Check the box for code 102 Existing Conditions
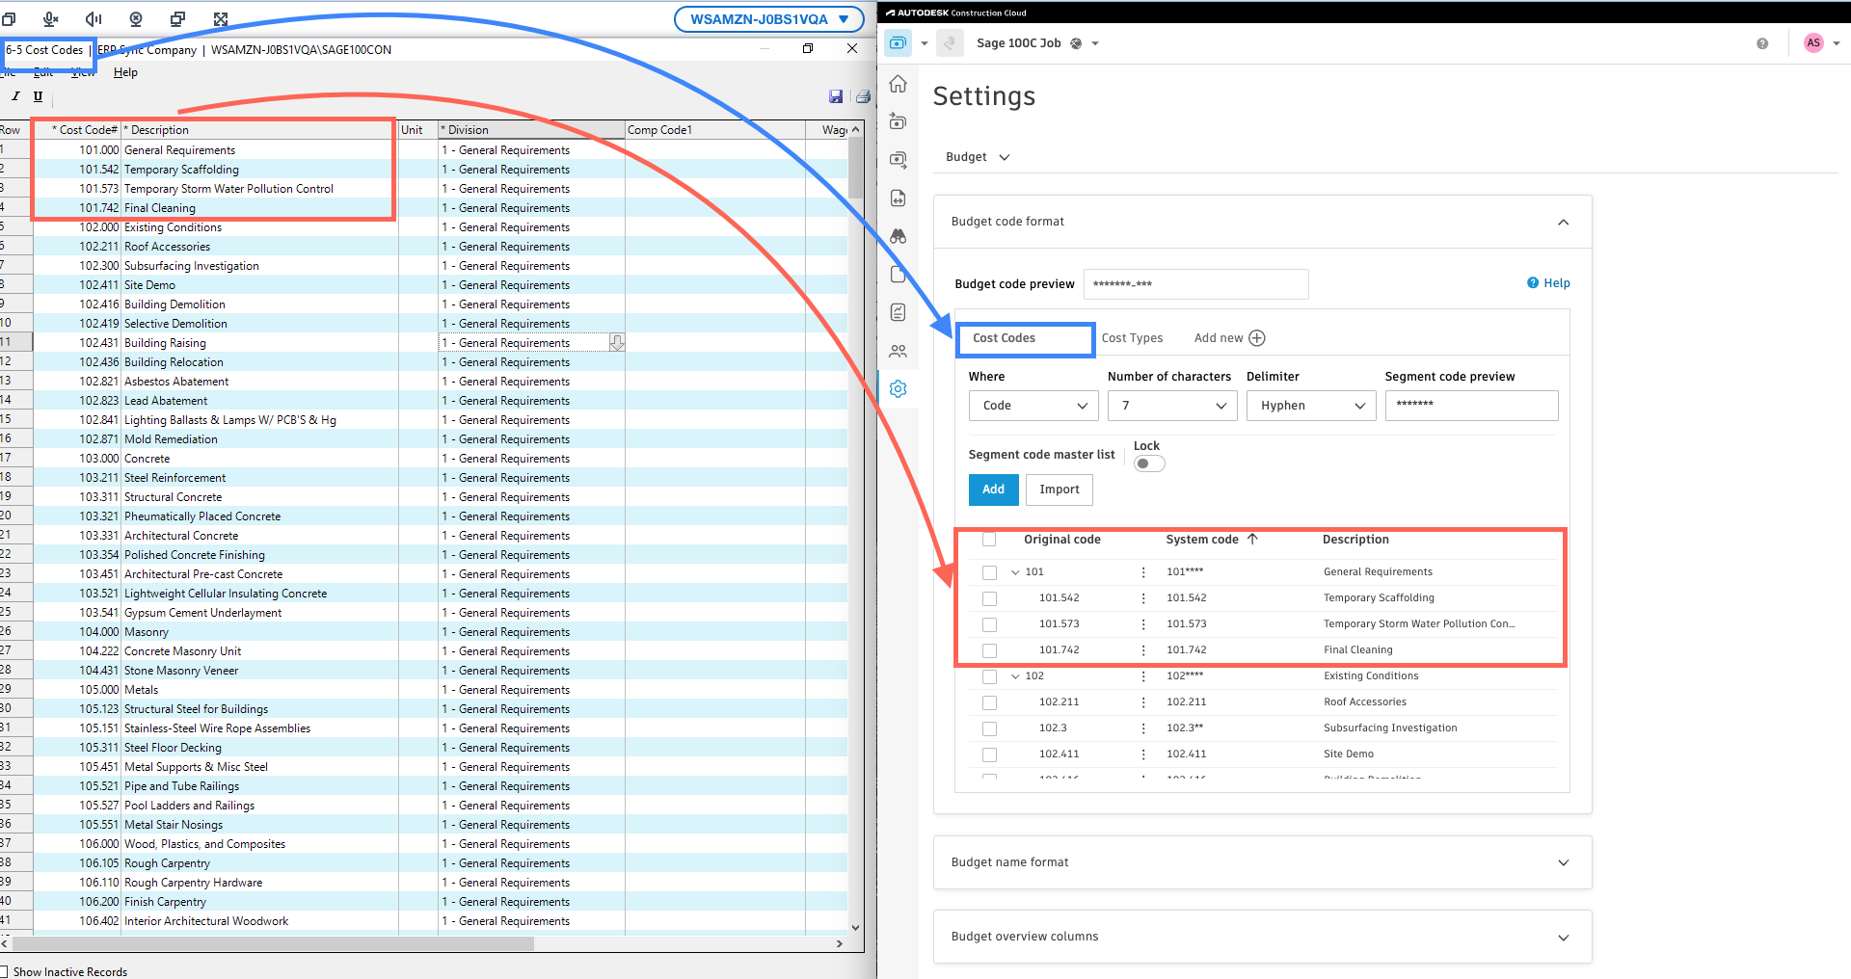 point(989,676)
